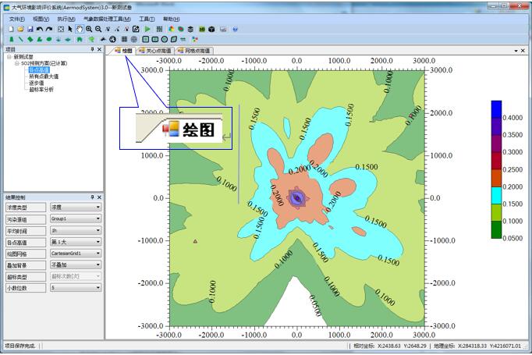This screenshot has width=532, height=355.
Task: Open the 平均时间 dropdown showing 1h
Action: click(98, 231)
